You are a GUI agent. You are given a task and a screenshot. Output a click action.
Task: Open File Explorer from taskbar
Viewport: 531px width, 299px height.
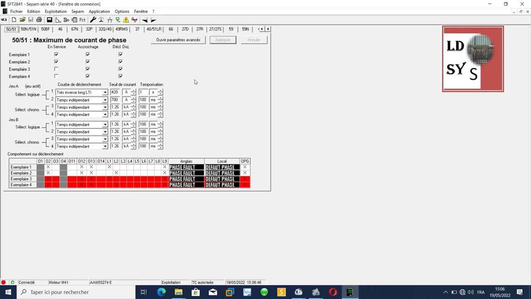click(x=178, y=292)
